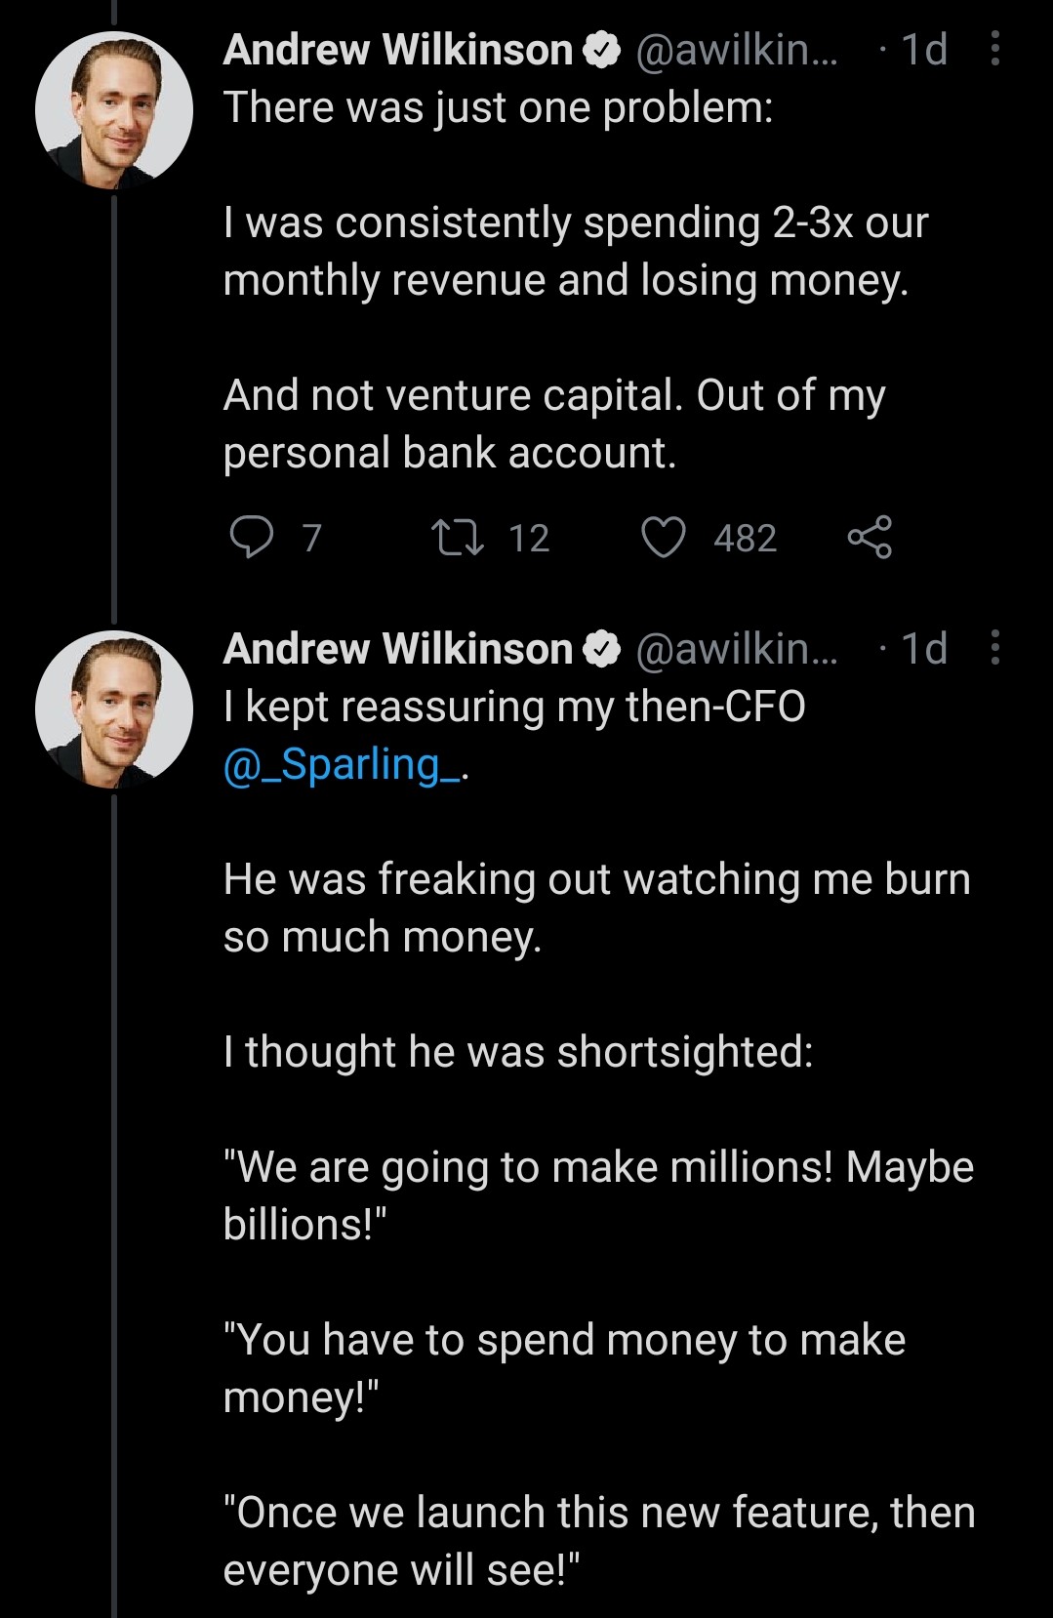Reply to the 'one problem' tweet

[251, 538]
